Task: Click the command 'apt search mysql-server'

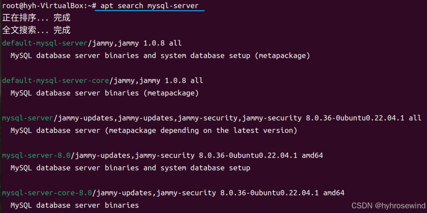Action: (149, 5)
